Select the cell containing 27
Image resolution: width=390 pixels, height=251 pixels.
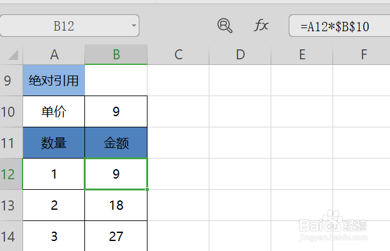pyautogui.click(x=116, y=237)
